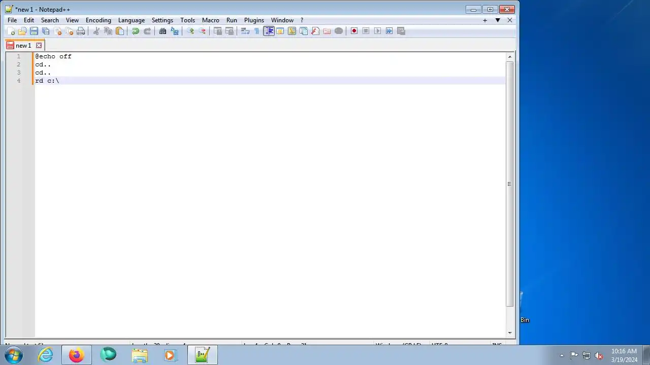The image size is (650, 365).
Task: Open the User Defined Language dialog icon
Action: pos(280,31)
